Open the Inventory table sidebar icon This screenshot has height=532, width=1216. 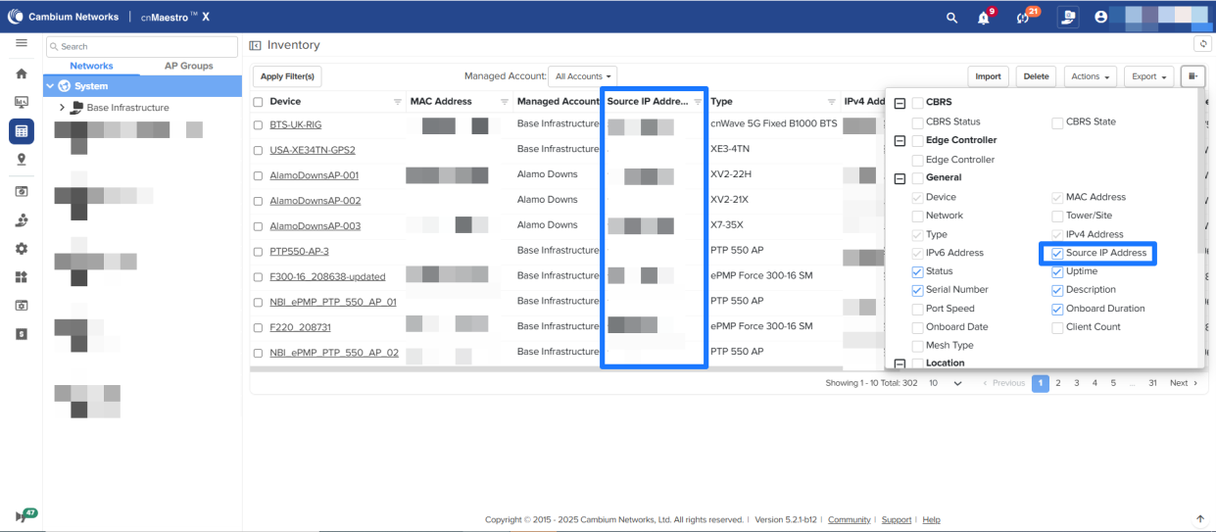pos(21,130)
